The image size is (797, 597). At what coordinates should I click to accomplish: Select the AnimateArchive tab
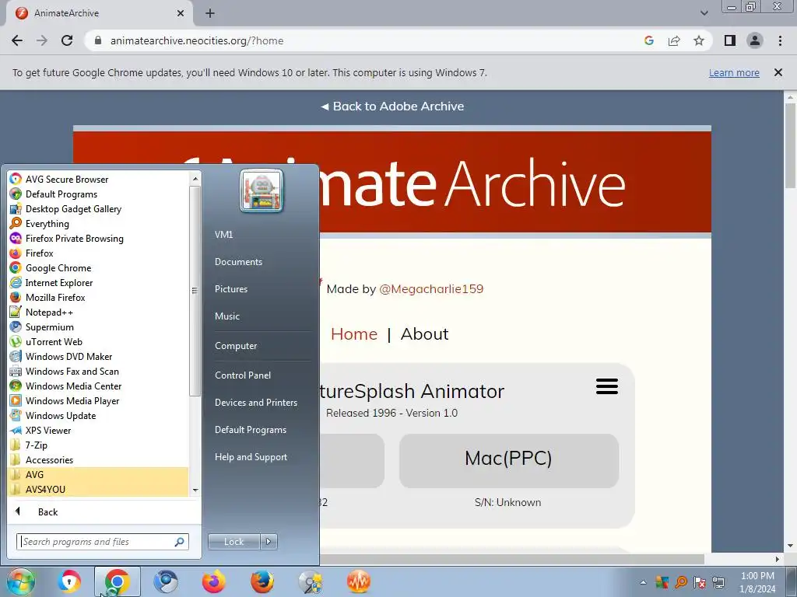coord(100,13)
